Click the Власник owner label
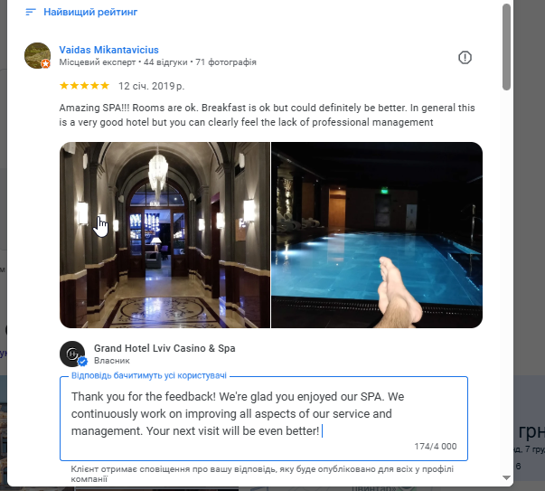The image size is (545, 491). [111, 361]
